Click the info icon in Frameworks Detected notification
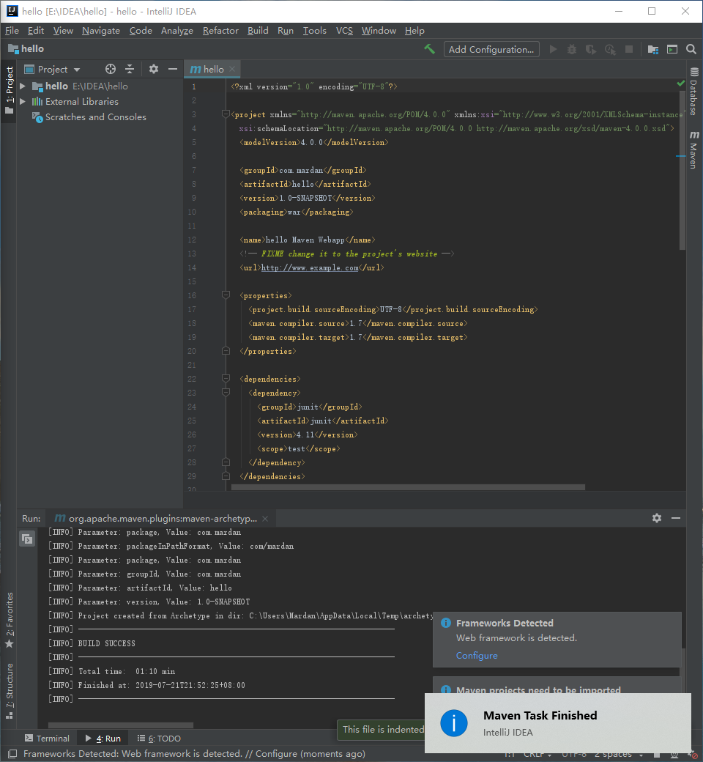 [445, 623]
